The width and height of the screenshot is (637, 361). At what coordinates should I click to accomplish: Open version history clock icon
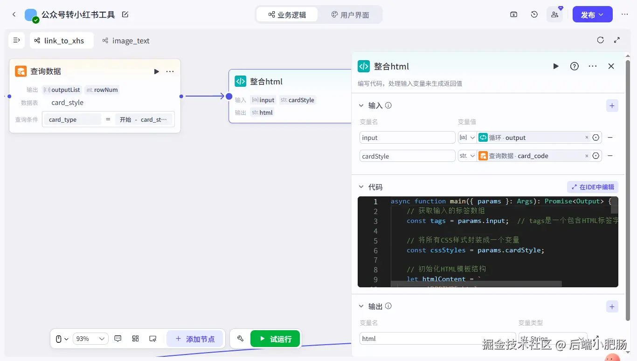click(x=534, y=14)
